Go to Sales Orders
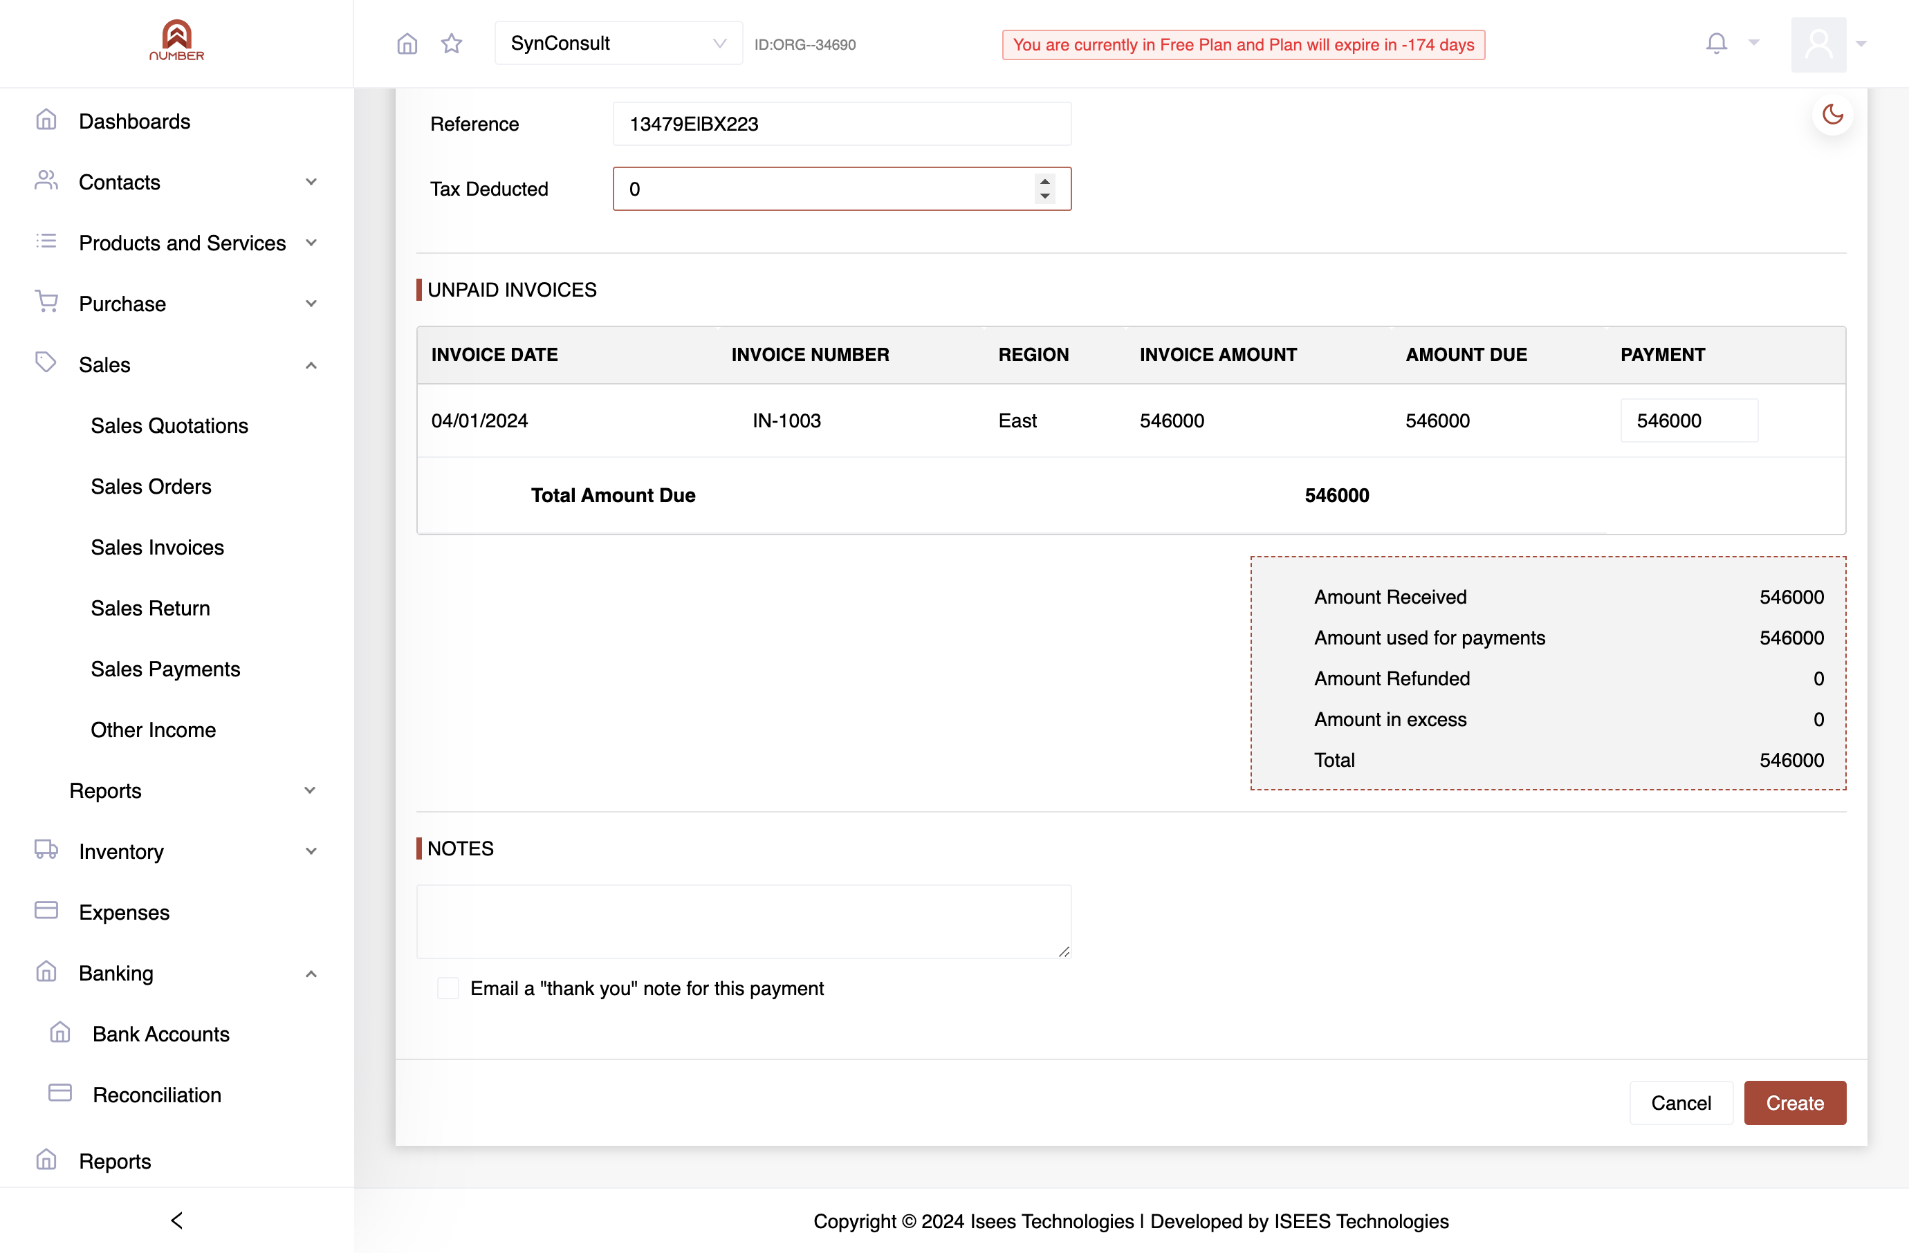 (x=151, y=487)
